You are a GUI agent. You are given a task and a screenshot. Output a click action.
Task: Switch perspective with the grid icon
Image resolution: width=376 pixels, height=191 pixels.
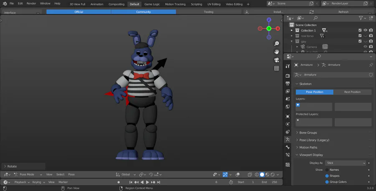[277, 68]
